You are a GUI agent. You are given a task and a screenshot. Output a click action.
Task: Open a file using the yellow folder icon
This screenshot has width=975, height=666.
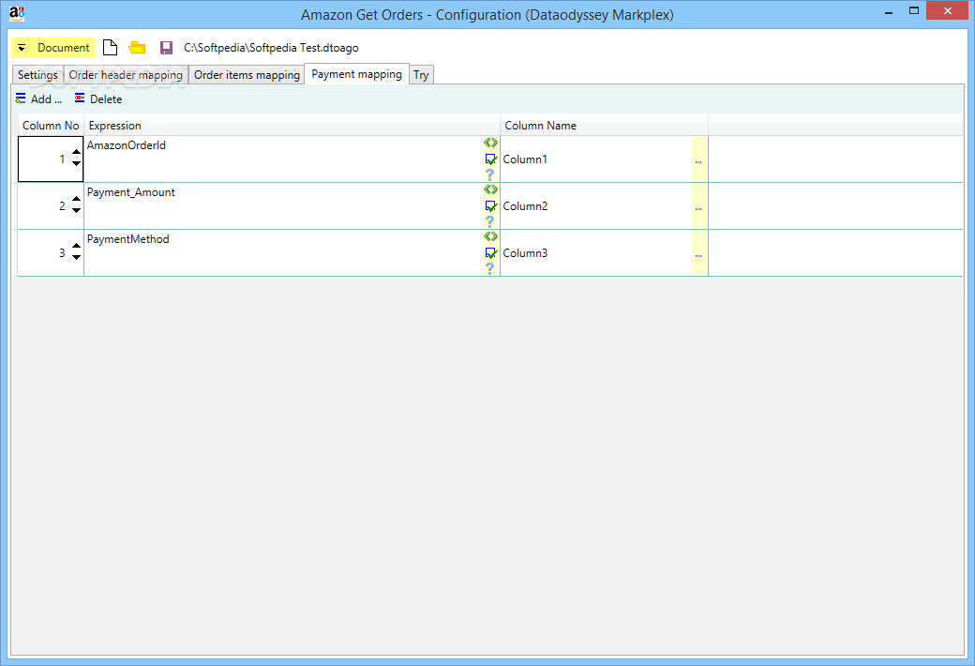(137, 48)
